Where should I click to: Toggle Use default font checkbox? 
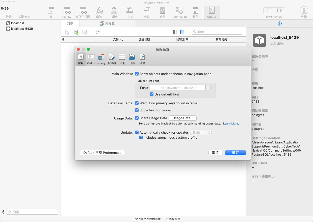152,94
